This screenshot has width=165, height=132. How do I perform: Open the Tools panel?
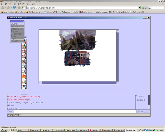[x=17, y=36]
